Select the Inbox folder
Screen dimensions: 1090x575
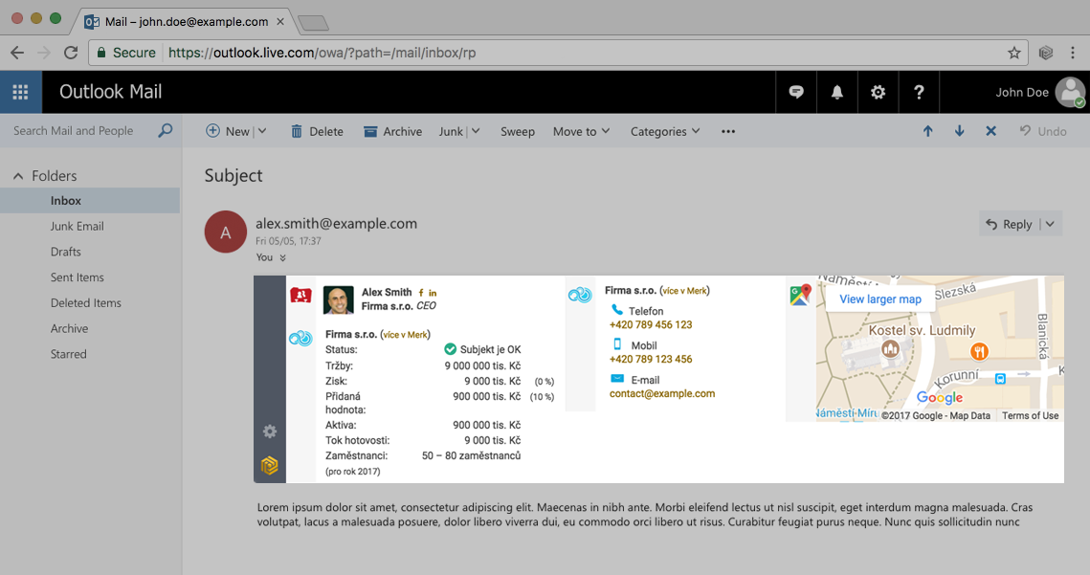(90, 200)
